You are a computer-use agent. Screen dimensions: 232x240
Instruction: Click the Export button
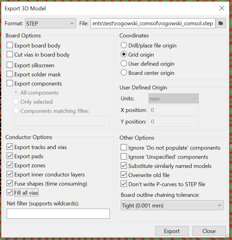172,231
